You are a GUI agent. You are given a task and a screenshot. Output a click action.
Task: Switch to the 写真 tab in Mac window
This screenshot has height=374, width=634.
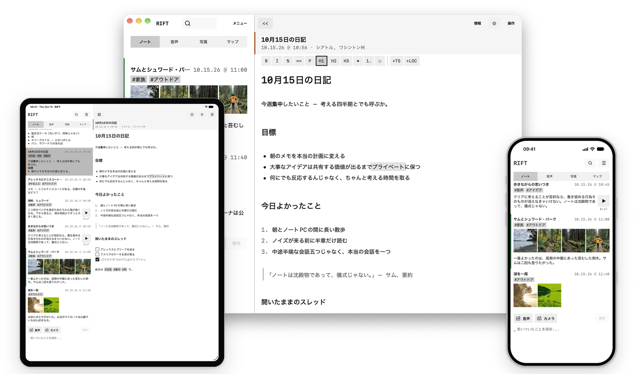pos(204,42)
